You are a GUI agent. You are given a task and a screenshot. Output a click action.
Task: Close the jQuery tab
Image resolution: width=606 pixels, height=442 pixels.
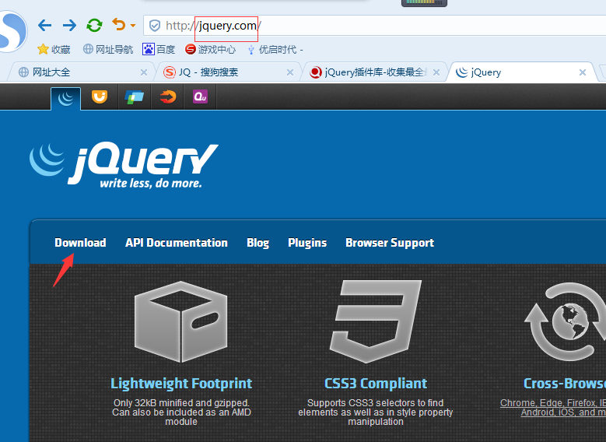[x=583, y=72]
